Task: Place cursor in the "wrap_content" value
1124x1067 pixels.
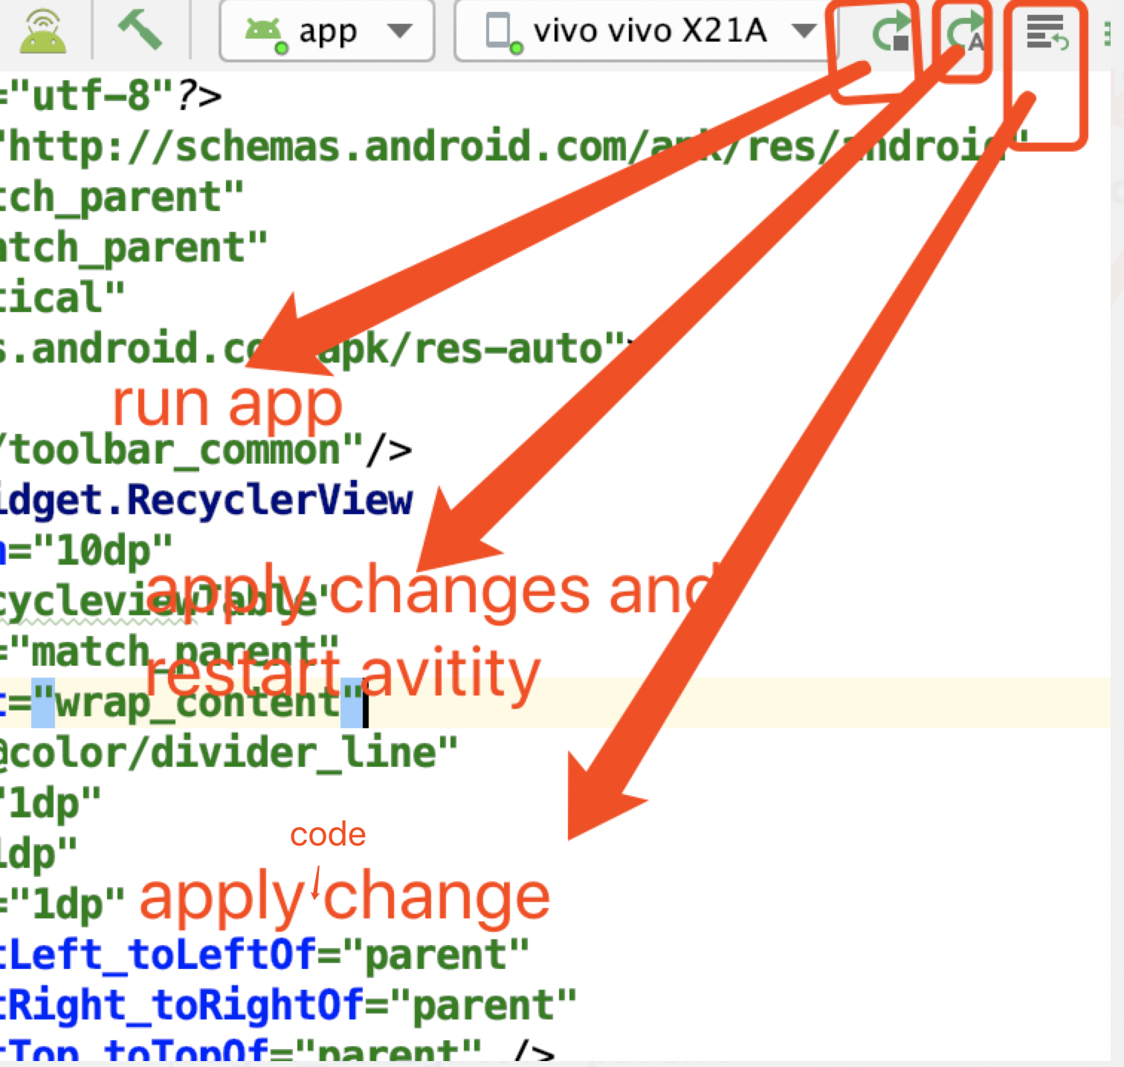Action: point(198,703)
